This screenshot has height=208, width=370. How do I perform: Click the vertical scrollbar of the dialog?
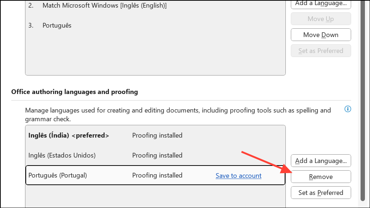click(x=363, y=101)
